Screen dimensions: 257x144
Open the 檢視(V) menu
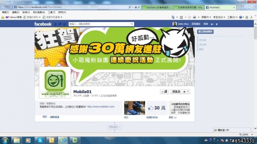point(26,12)
